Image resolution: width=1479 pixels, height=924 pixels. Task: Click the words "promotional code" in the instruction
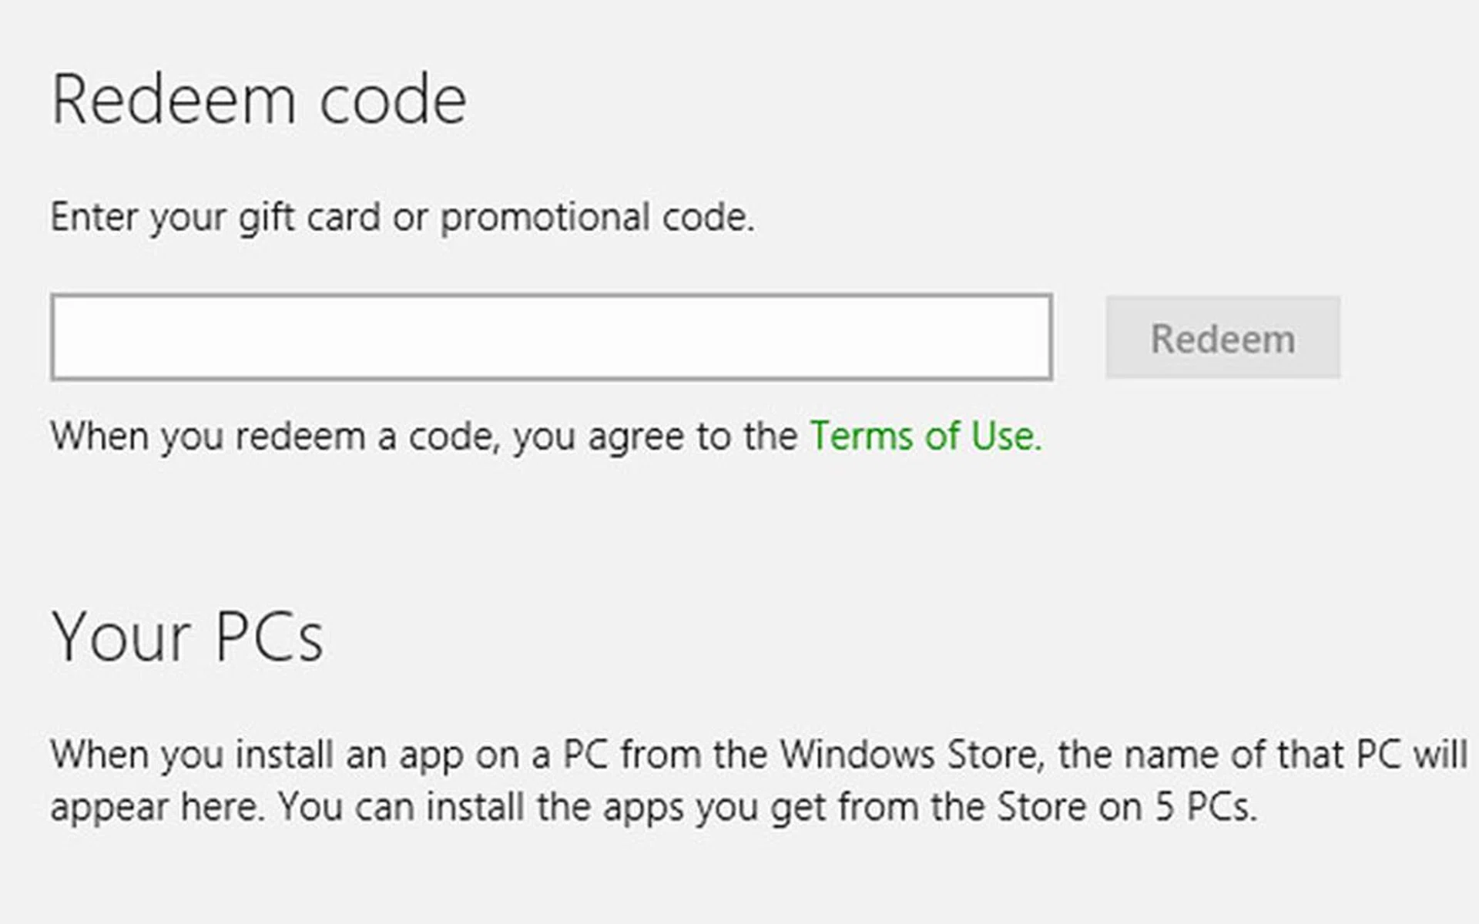(596, 217)
